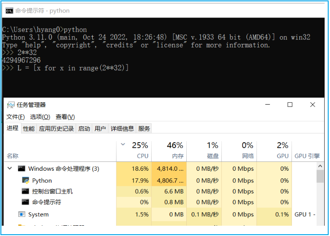Click the 命令提示符 process icon
This screenshot has width=330, height=236.
coord(25,202)
